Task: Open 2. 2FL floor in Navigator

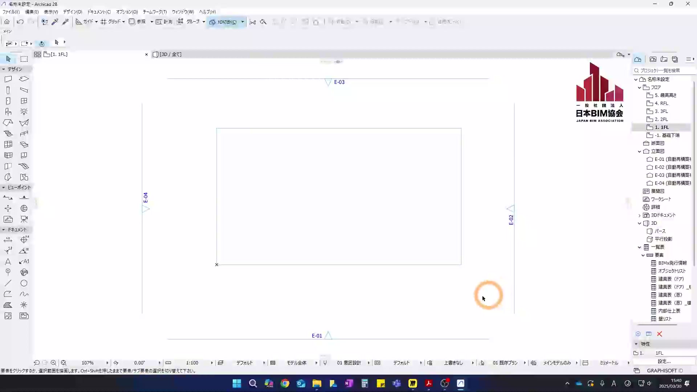Action: pyautogui.click(x=661, y=119)
